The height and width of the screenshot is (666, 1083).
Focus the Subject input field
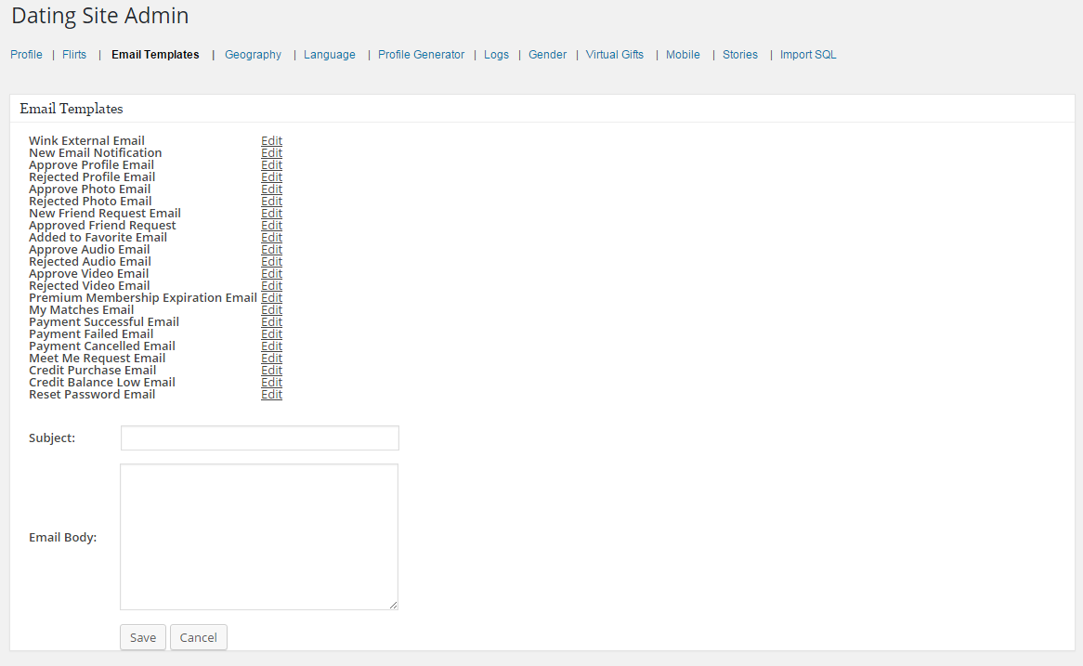point(260,438)
